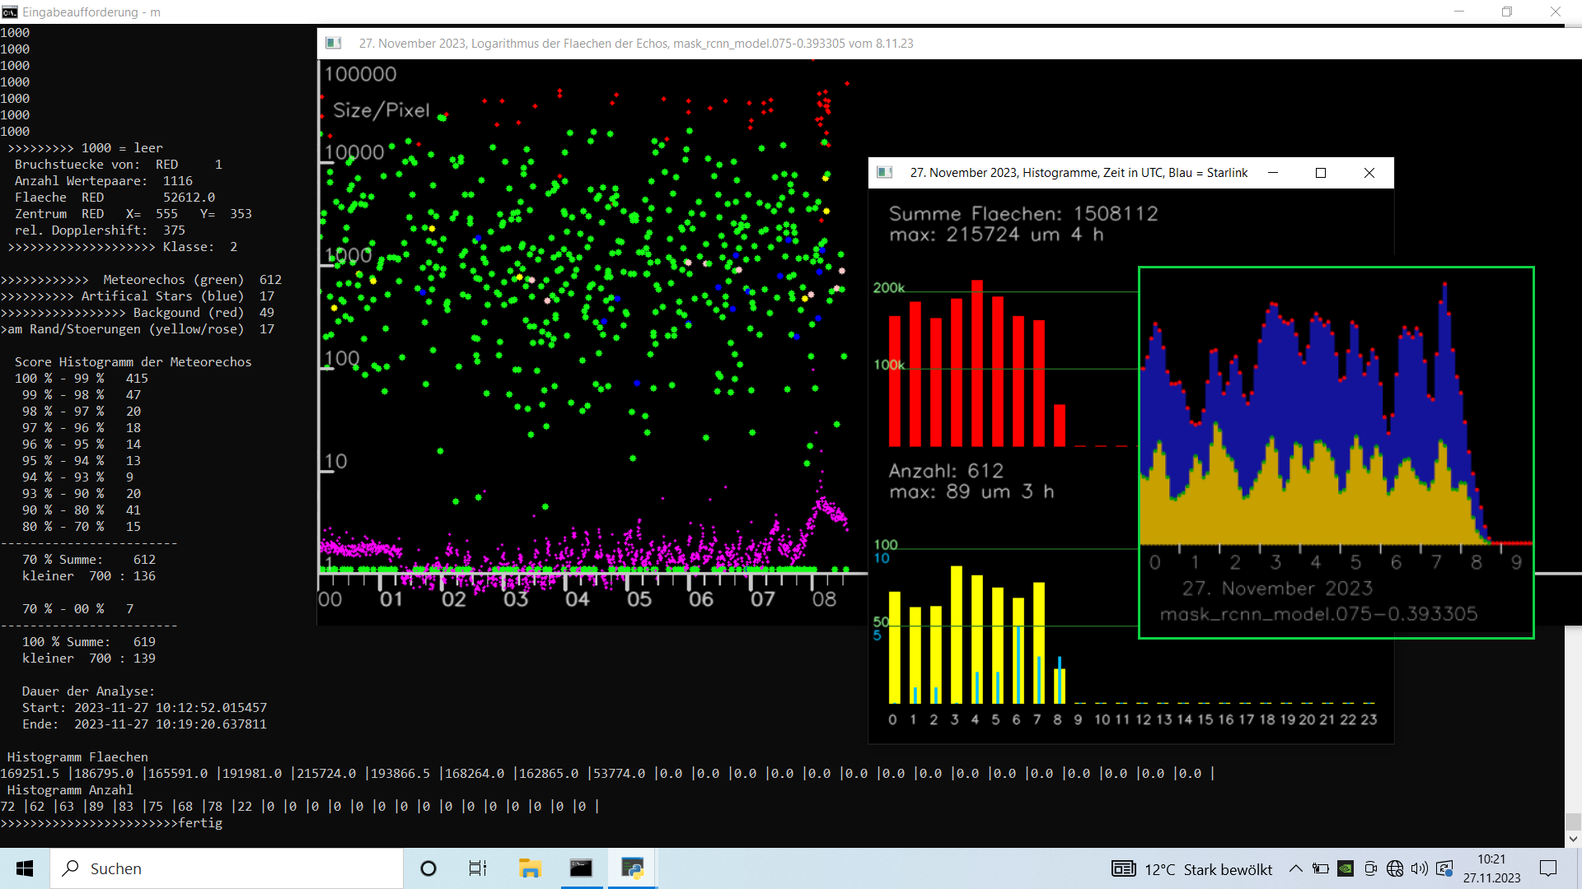Click the Histogramme window's title icon
Screen dimensions: 1582x889
pos(885,172)
